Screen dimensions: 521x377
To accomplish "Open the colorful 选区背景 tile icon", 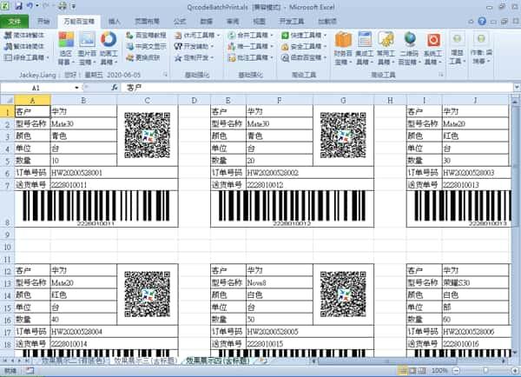I will click(66, 40).
